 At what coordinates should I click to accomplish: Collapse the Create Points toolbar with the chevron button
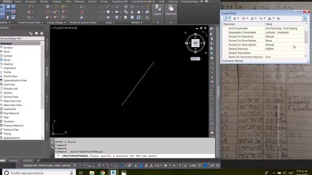(305, 18)
